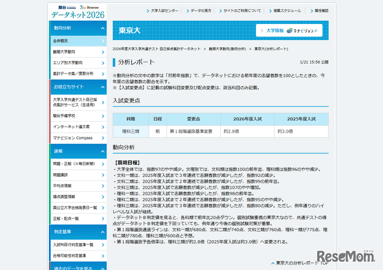Click 東京大の分析レポート TOP link
This screenshot has height=270, width=383.
300,263
